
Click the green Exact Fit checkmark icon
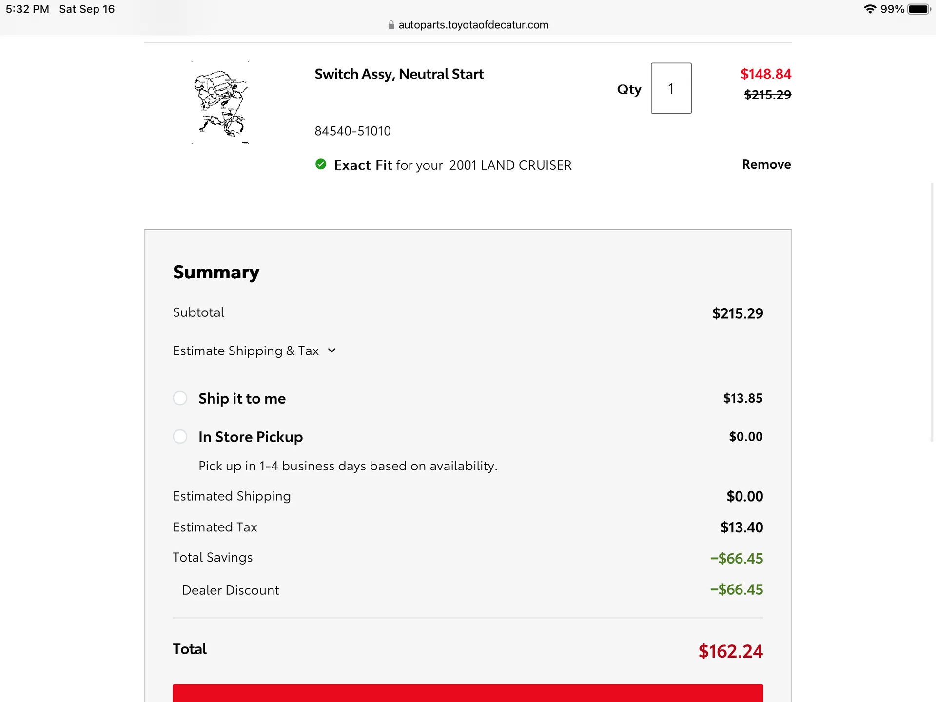pyautogui.click(x=321, y=164)
